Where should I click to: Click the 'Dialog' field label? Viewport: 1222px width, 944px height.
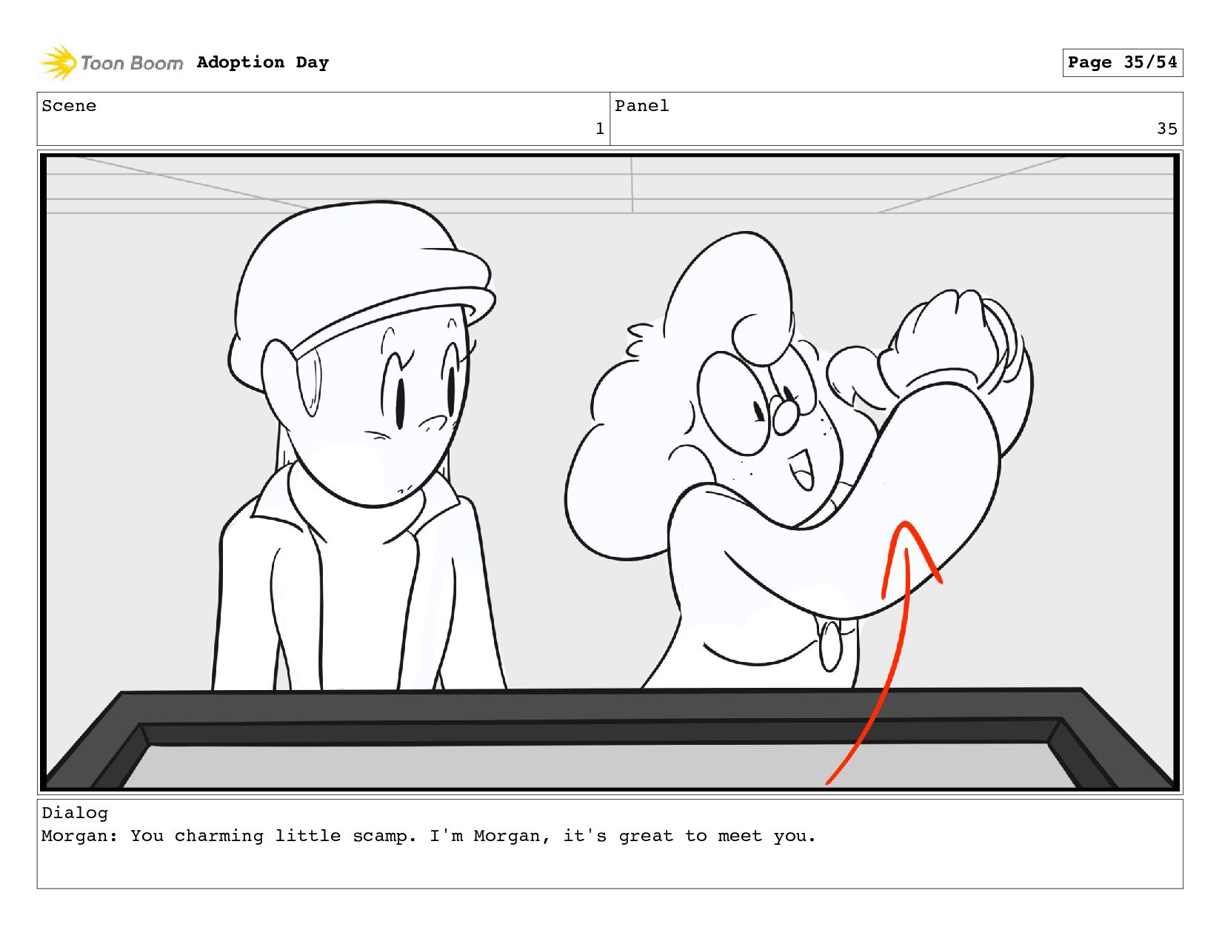[75, 813]
